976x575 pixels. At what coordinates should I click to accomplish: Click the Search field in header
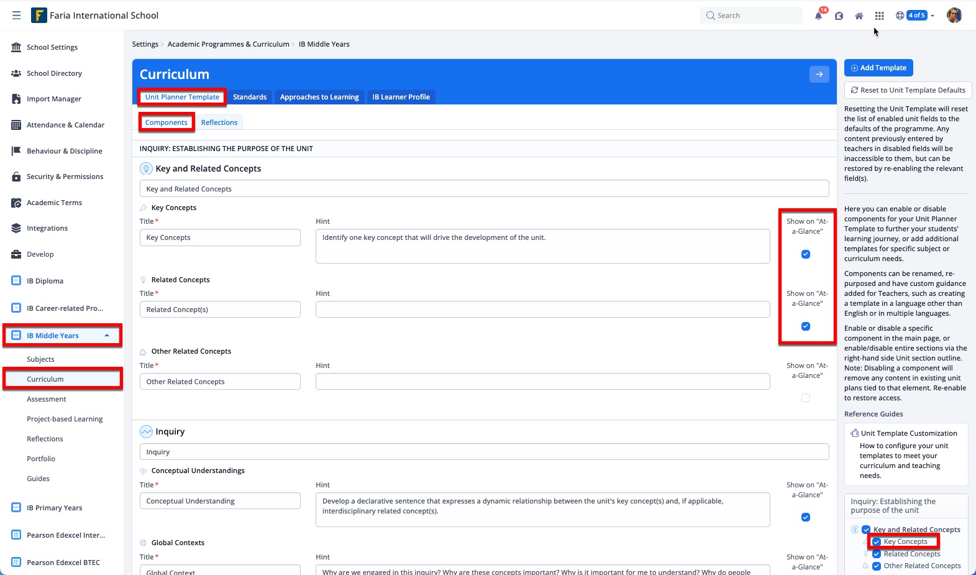click(x=751, y=16)
